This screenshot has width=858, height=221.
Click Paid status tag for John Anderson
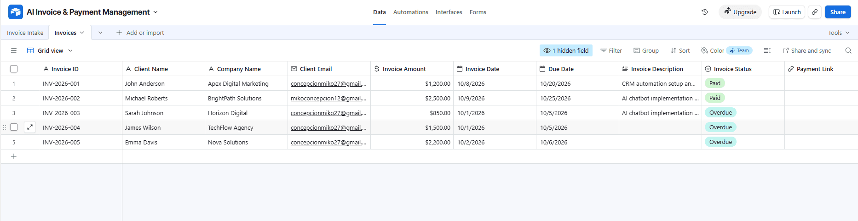click(714, 83)
